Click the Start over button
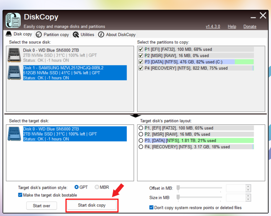 (42, 206)
